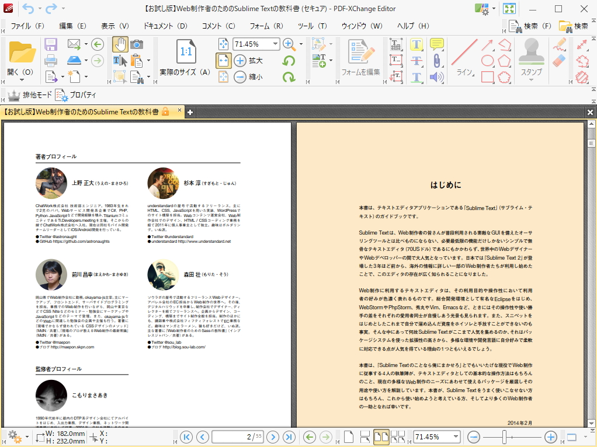Take a snapshot with the camera icon
597x447 pixels.
tap(137, 44)
